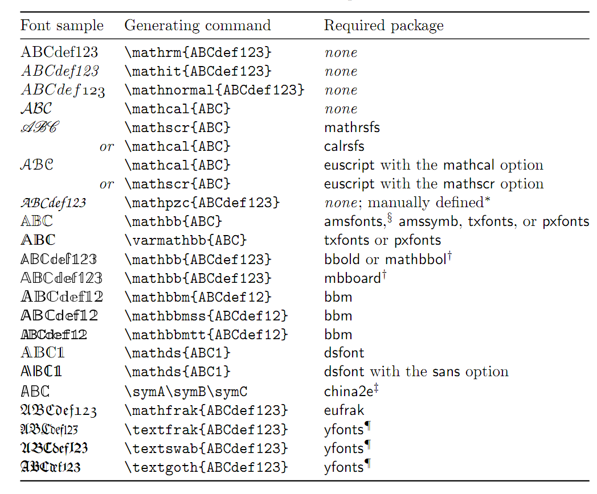Image resolution: width=597 pixels, height=494 pixels.
Task: Click the \varmathbb{ABC} command text
Action: [x=186, y=240]
